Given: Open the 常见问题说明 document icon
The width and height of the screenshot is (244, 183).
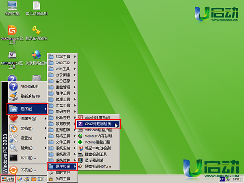Looking at the screenshot, I should coord(37,9).
